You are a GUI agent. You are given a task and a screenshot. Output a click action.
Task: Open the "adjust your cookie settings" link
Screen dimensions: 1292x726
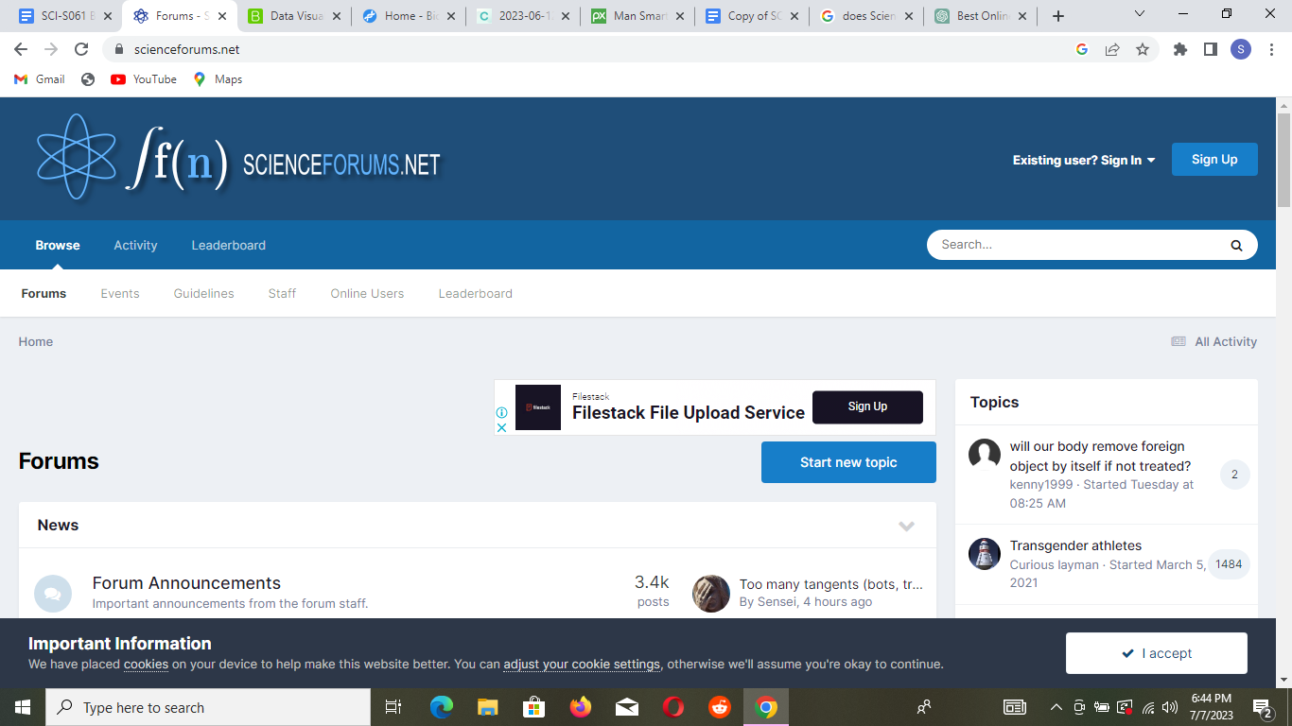click(x=581, y=665)
